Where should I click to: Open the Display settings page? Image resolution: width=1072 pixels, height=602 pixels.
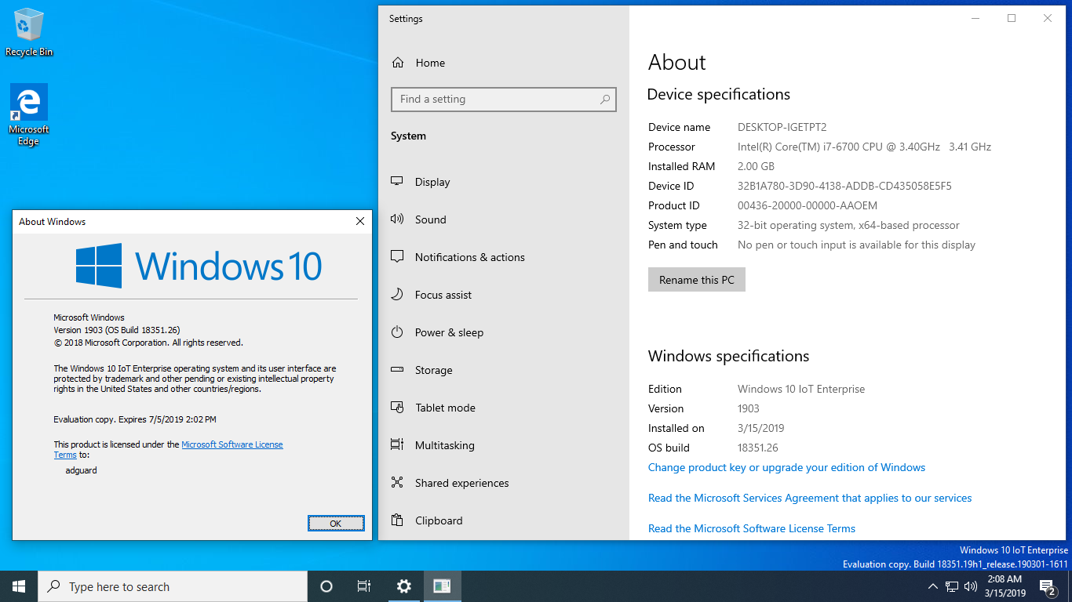tap(504, 182)
